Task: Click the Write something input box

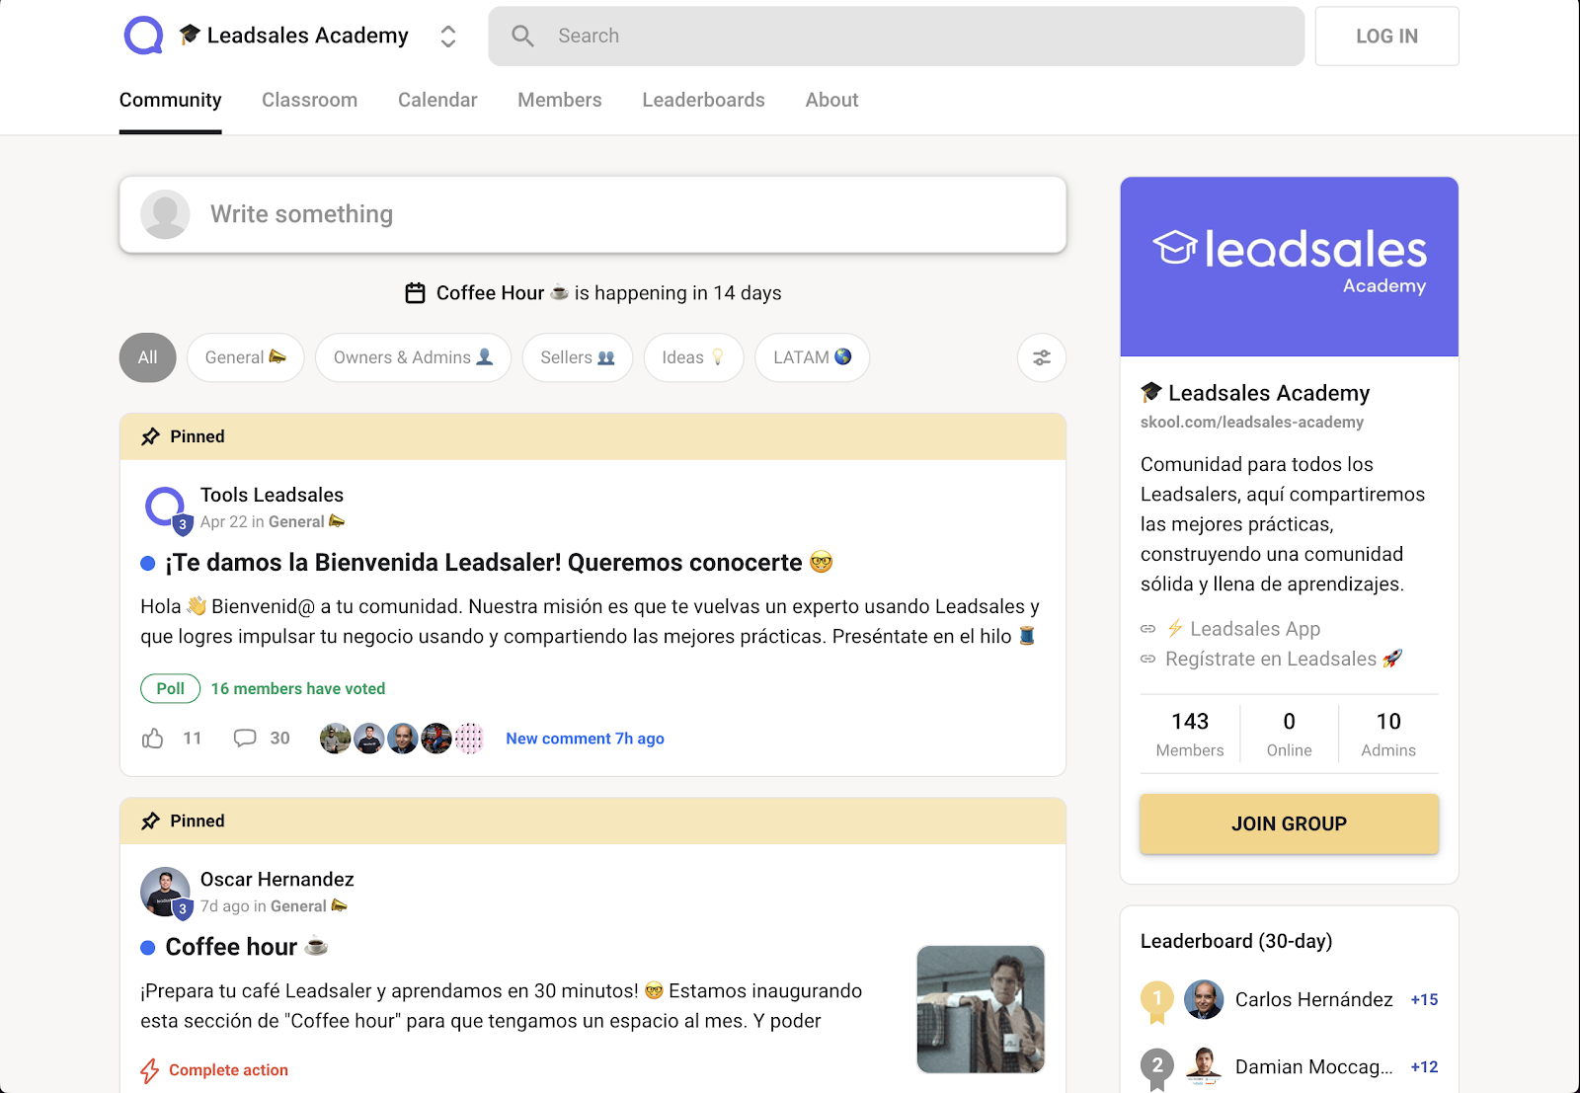Action: pyautogui.click(x=592, y=214)
